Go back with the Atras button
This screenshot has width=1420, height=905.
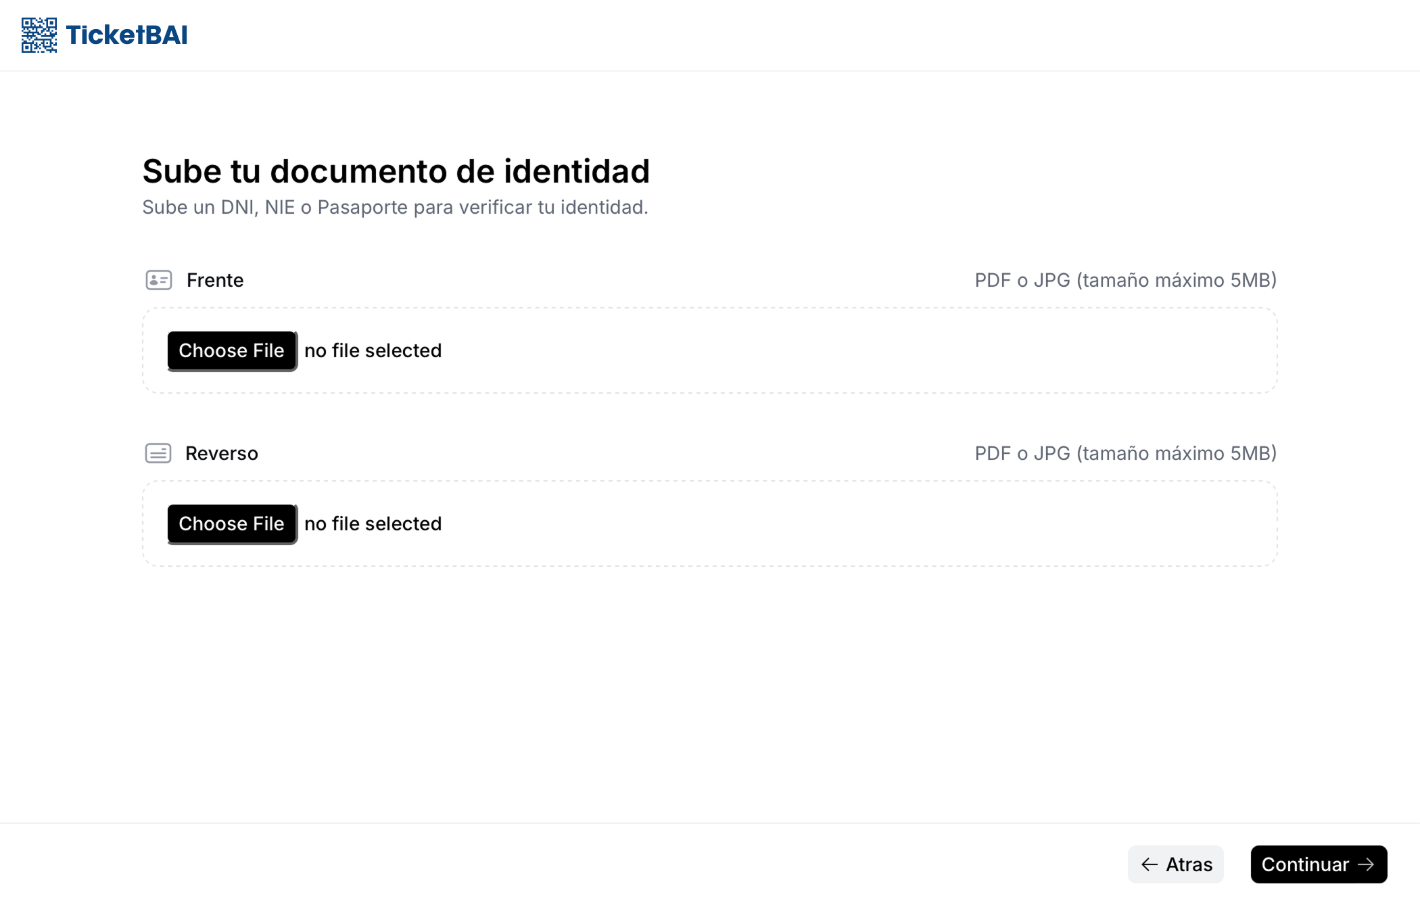(1176, 864)
